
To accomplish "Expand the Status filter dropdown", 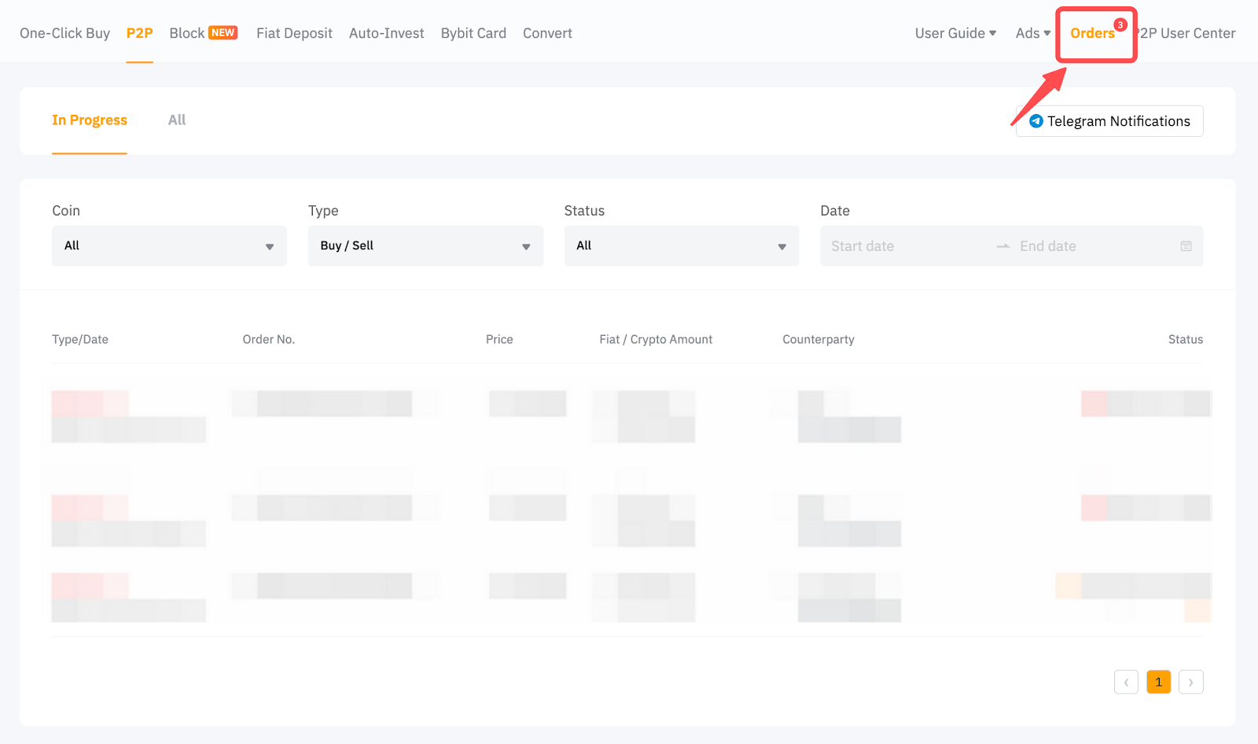I will pos(681,246).
